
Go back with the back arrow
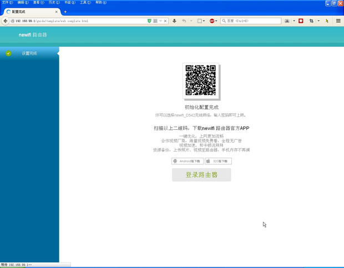pyautogui.click(x=5, y=21)
